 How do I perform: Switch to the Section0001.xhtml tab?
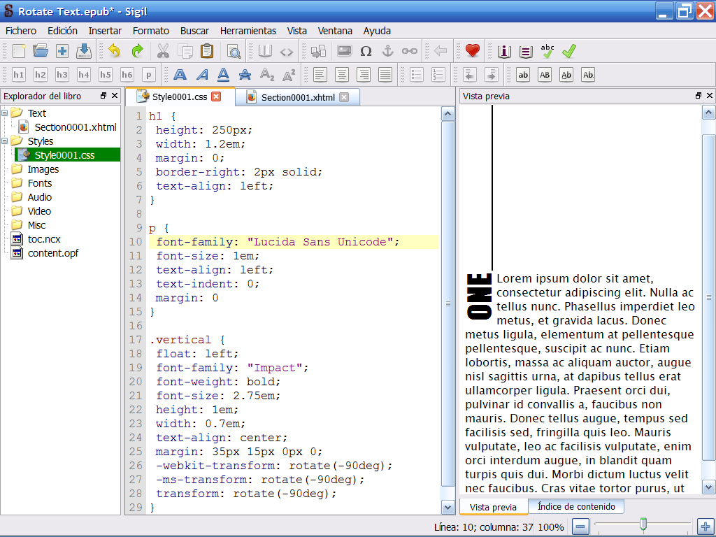298,97
